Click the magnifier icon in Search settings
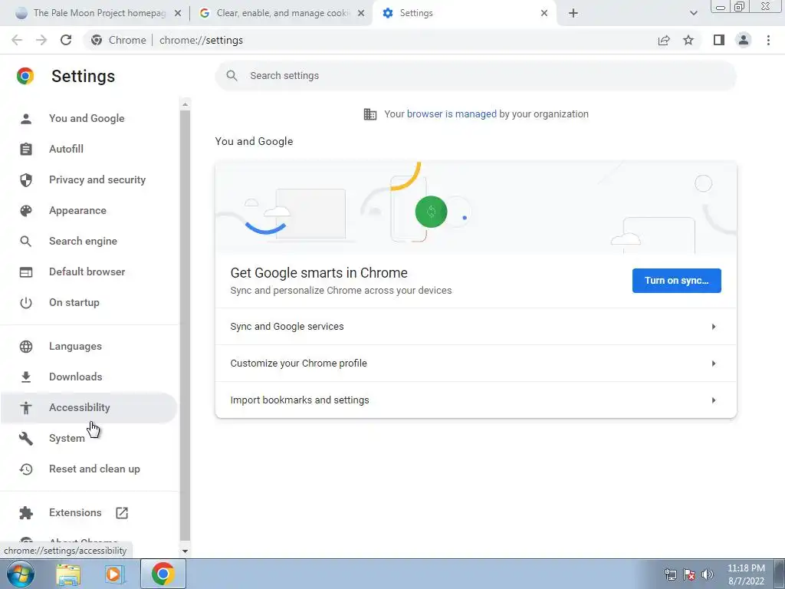785x589 pixels. (232, 76)
